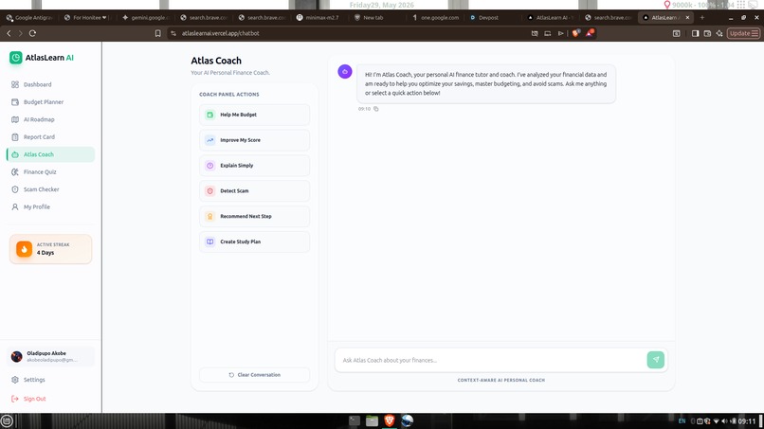Click the browser Update button
This screenshot has width=764, height=429.
click(x=743, y=33)
